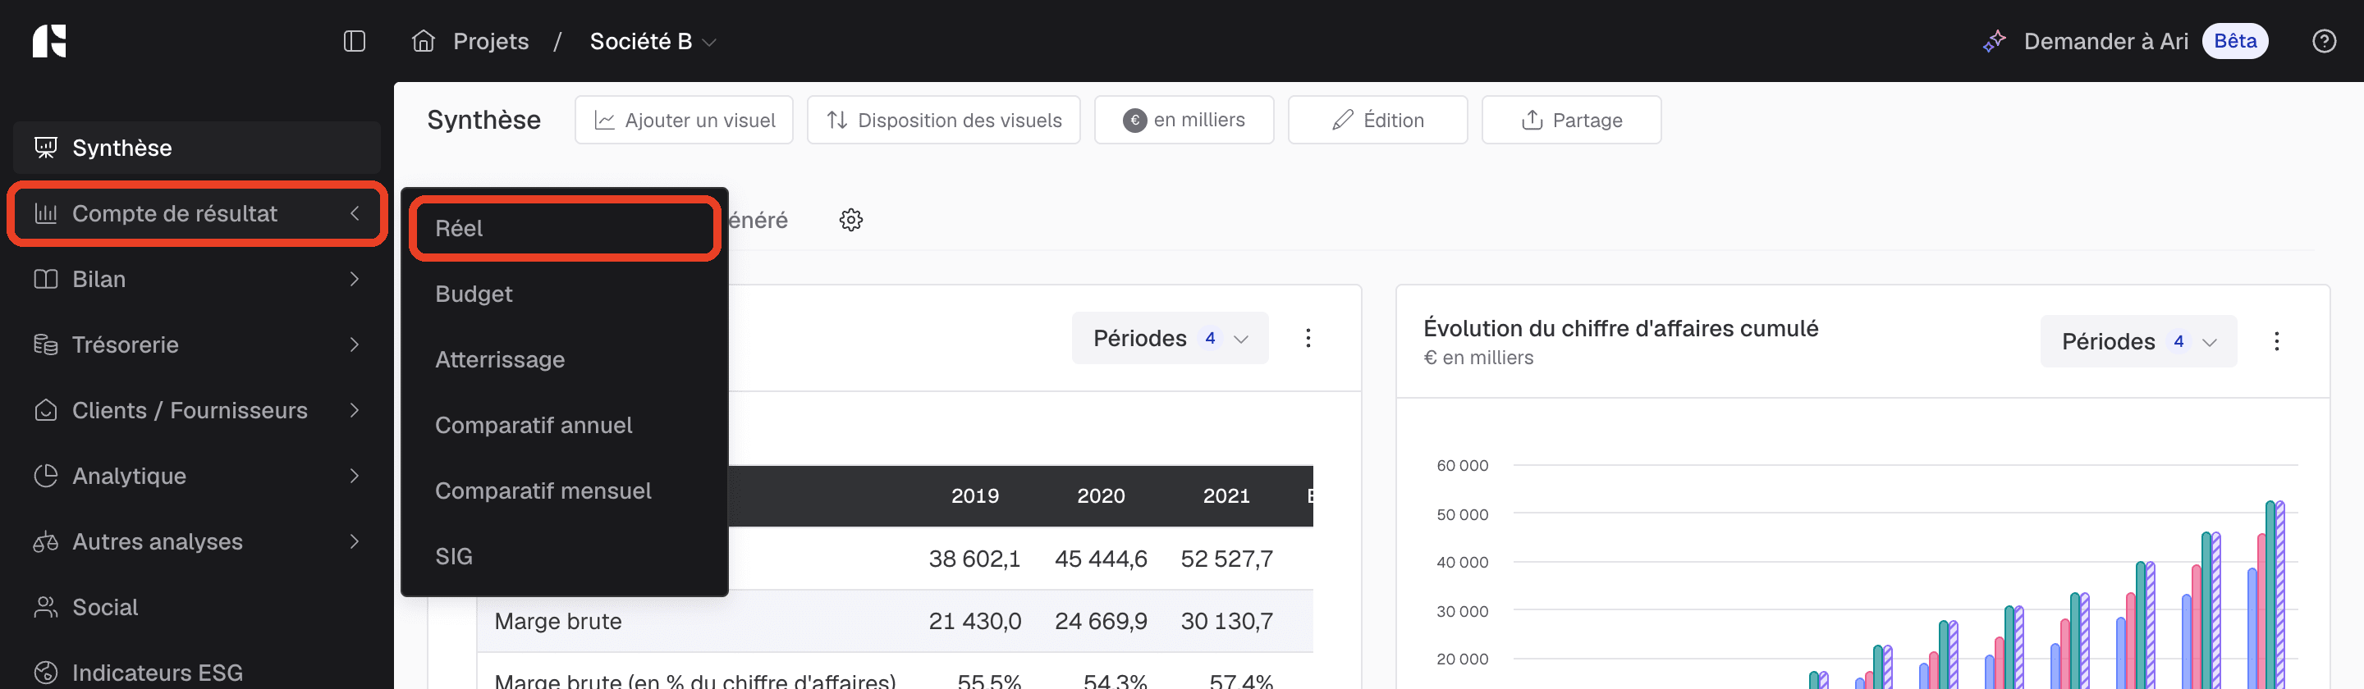Expand Autres analyses submenu chevron
Image resolution: width=2364 pixels, height=689 pixels.
coord(355,541)
